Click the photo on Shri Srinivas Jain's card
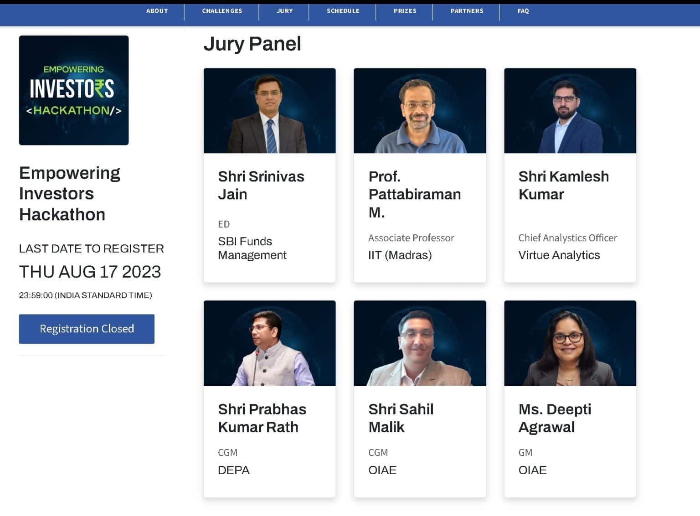Image resolution: width=700 pixels, height=516 pixels. tap(269, 111)
